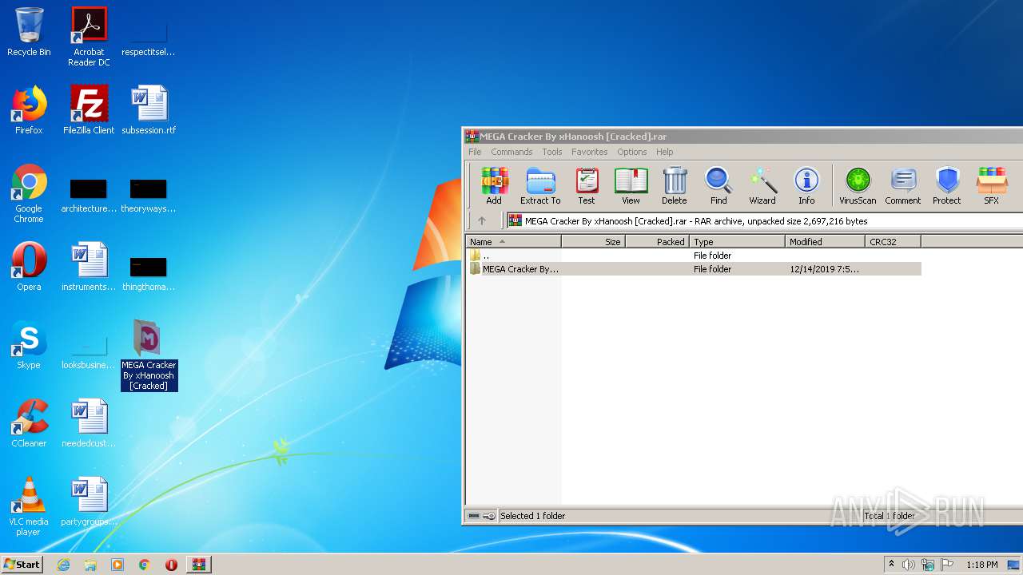Open the Options menu
Screen dimensions: 1023x575
(x=631, y=152)
